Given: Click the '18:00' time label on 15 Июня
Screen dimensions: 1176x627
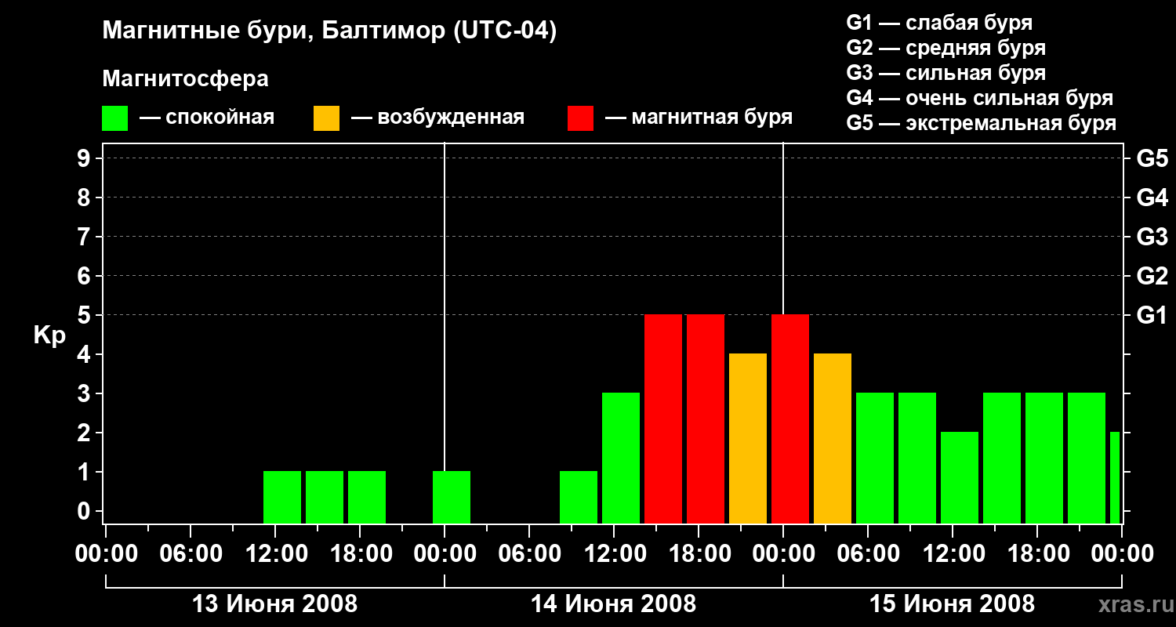Looking at the screenshot, I should point(1037,554).
